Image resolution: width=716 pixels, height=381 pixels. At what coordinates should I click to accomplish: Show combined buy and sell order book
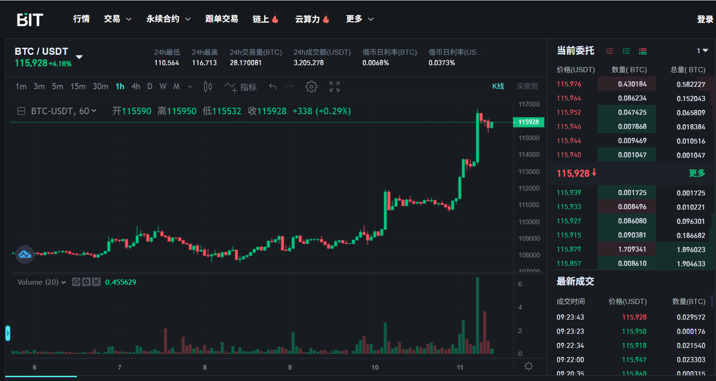pos(643,51)
